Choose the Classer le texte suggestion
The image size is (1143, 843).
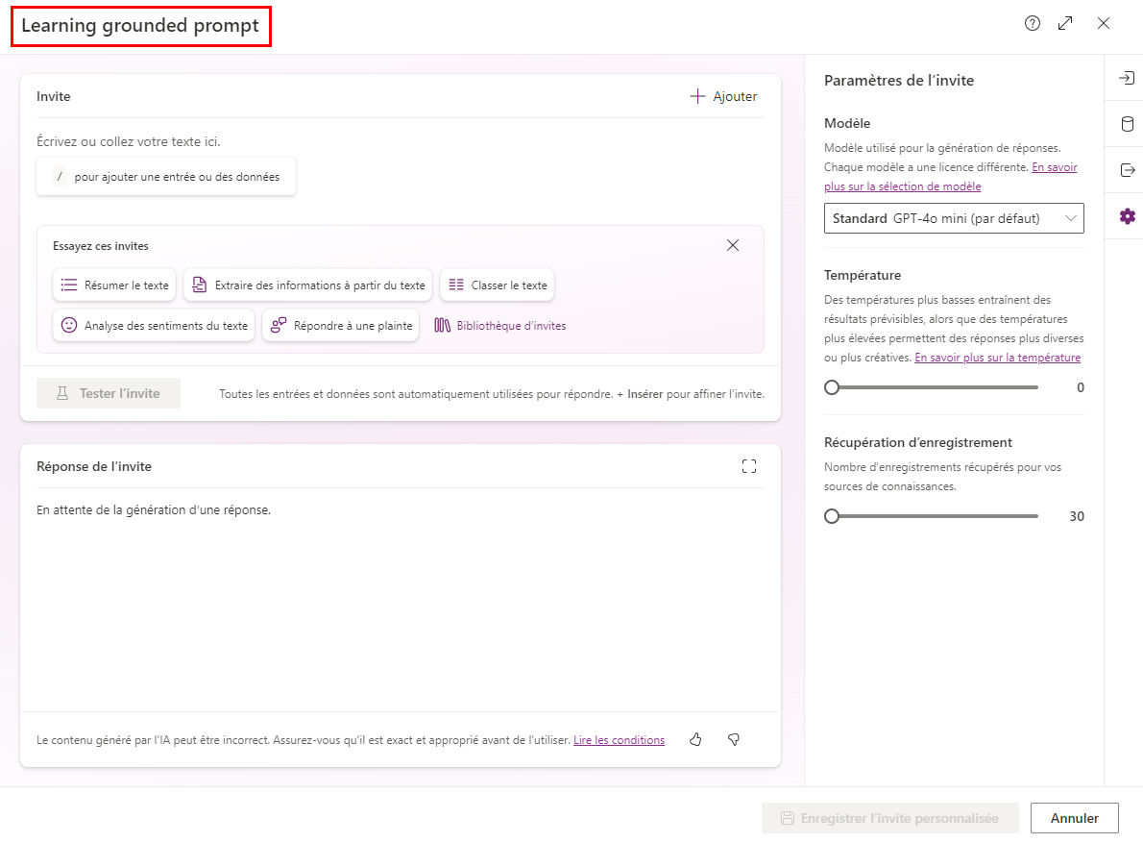point(498,285)
